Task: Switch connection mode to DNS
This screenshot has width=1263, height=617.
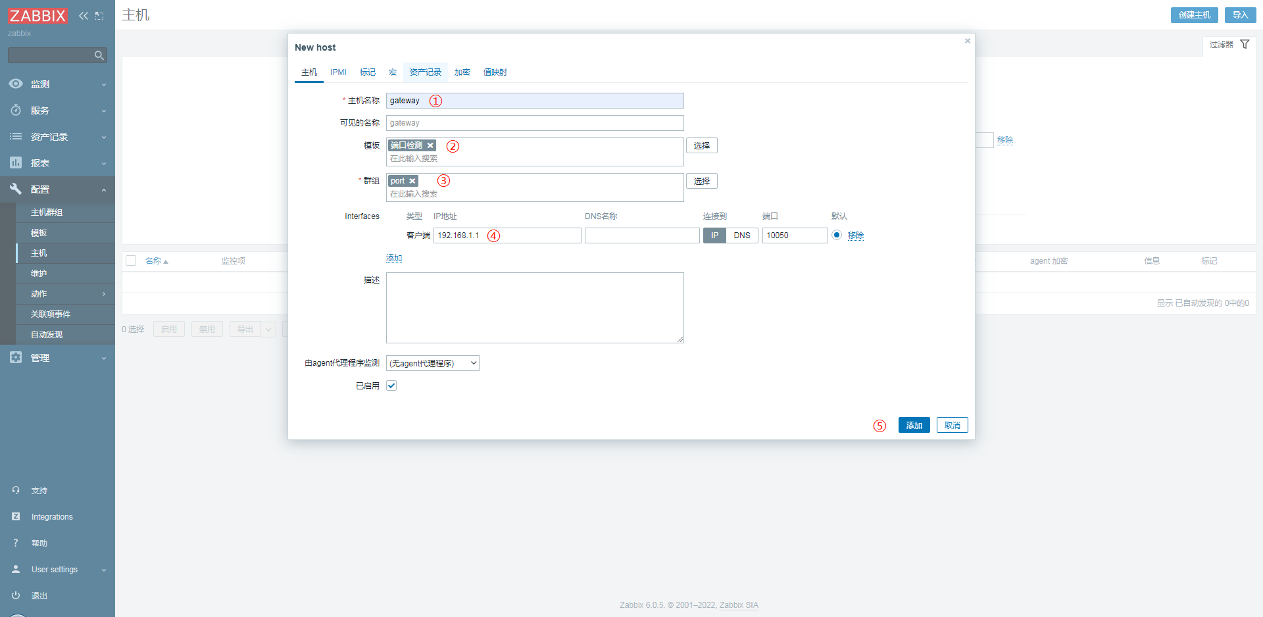Action: coord(741,235)
